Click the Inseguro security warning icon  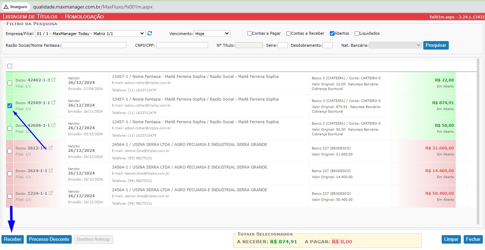(x=6, y=7)
